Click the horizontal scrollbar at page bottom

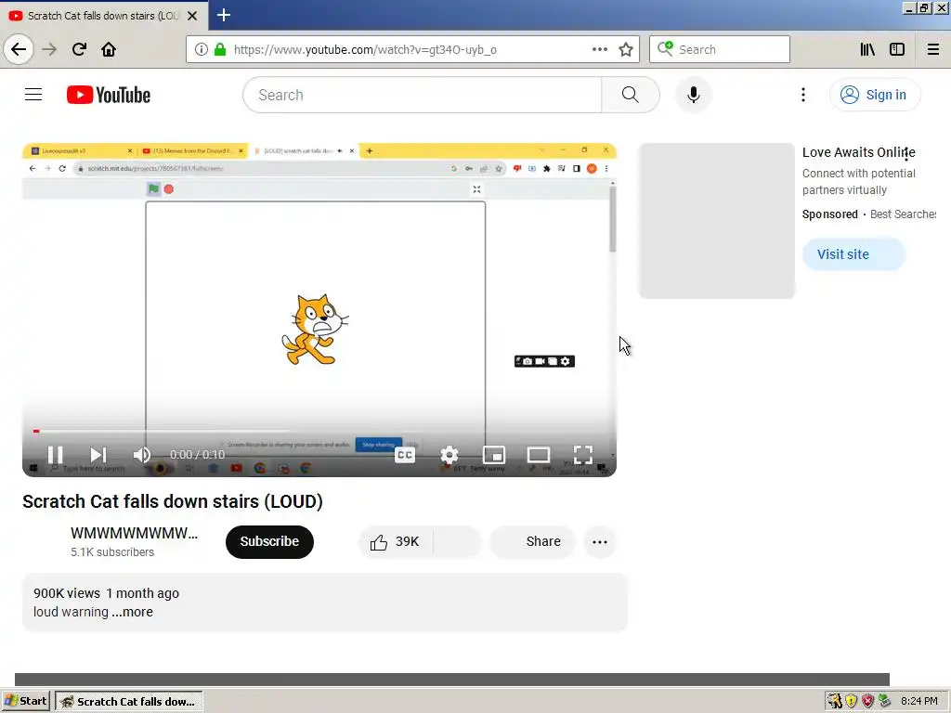point(452,679)
